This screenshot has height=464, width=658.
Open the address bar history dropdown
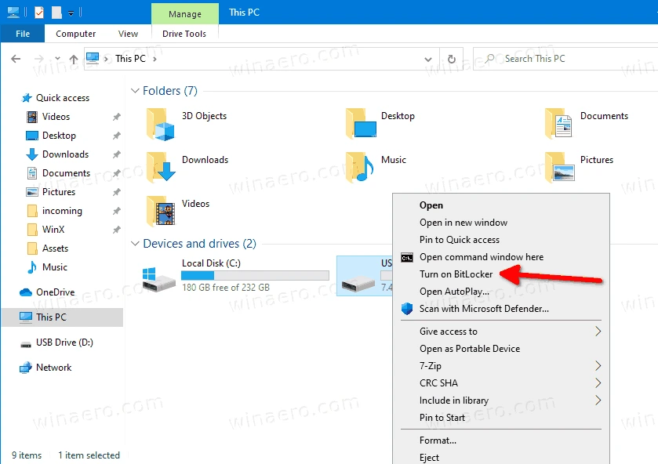click(428, 59)
